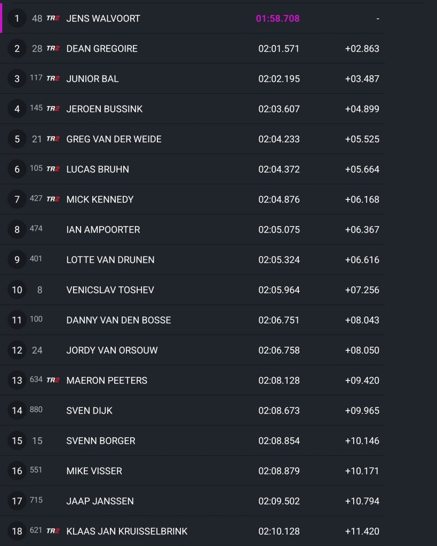Click the TR2 logo beside Junior Bal
Viewport: 437px width, 546px height.
point(53,78)
